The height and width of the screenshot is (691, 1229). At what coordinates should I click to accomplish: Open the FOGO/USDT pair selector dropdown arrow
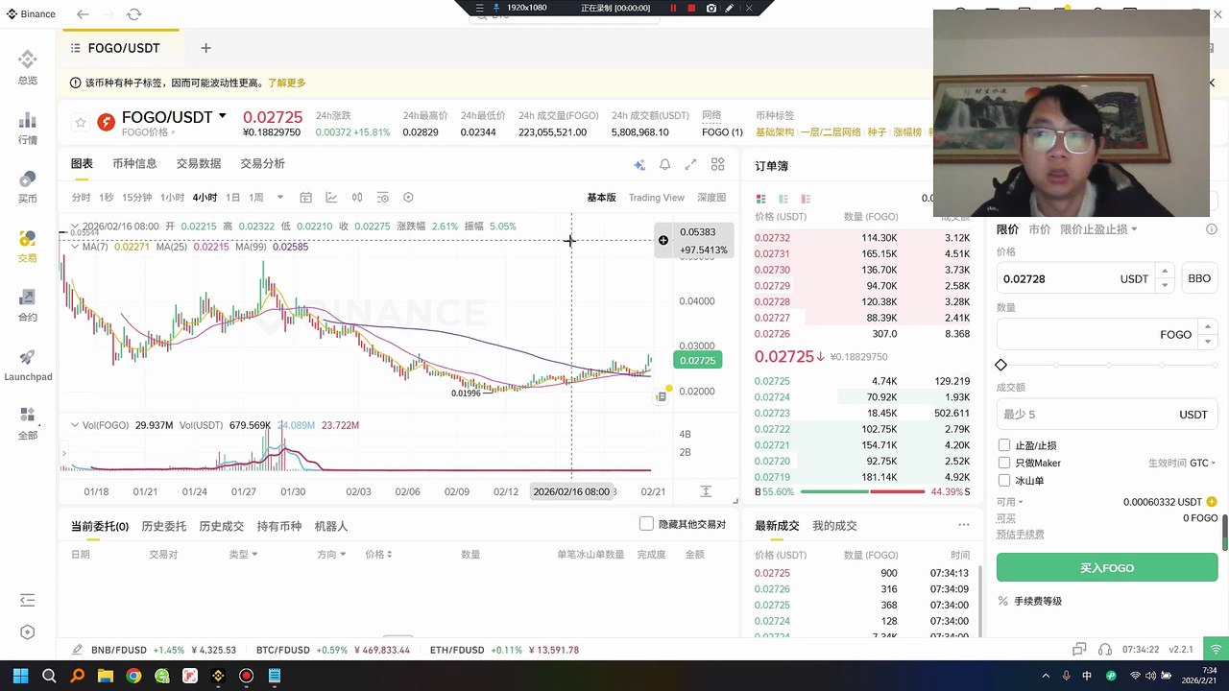[222, 116]
